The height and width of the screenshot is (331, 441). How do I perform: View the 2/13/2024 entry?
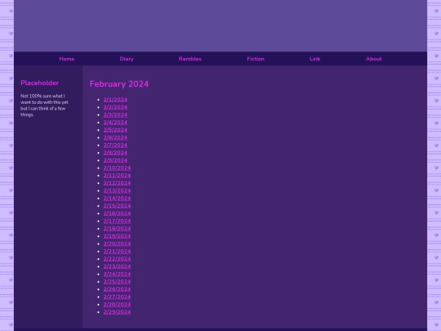[x=117, y=190]
